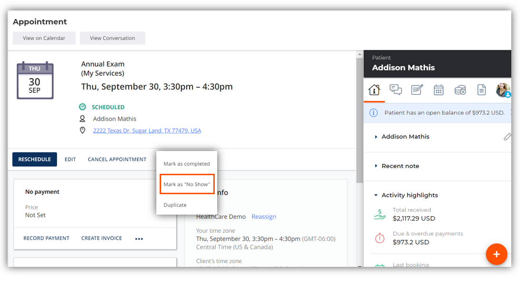Viewport: 526px width, 283px height.
Task: Click the overdue payments stopwatch icon
Action: 380,238
